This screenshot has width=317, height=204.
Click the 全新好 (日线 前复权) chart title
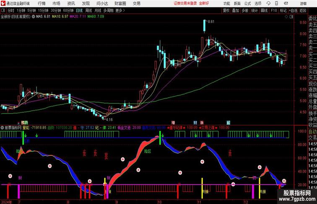coord(16,17)
